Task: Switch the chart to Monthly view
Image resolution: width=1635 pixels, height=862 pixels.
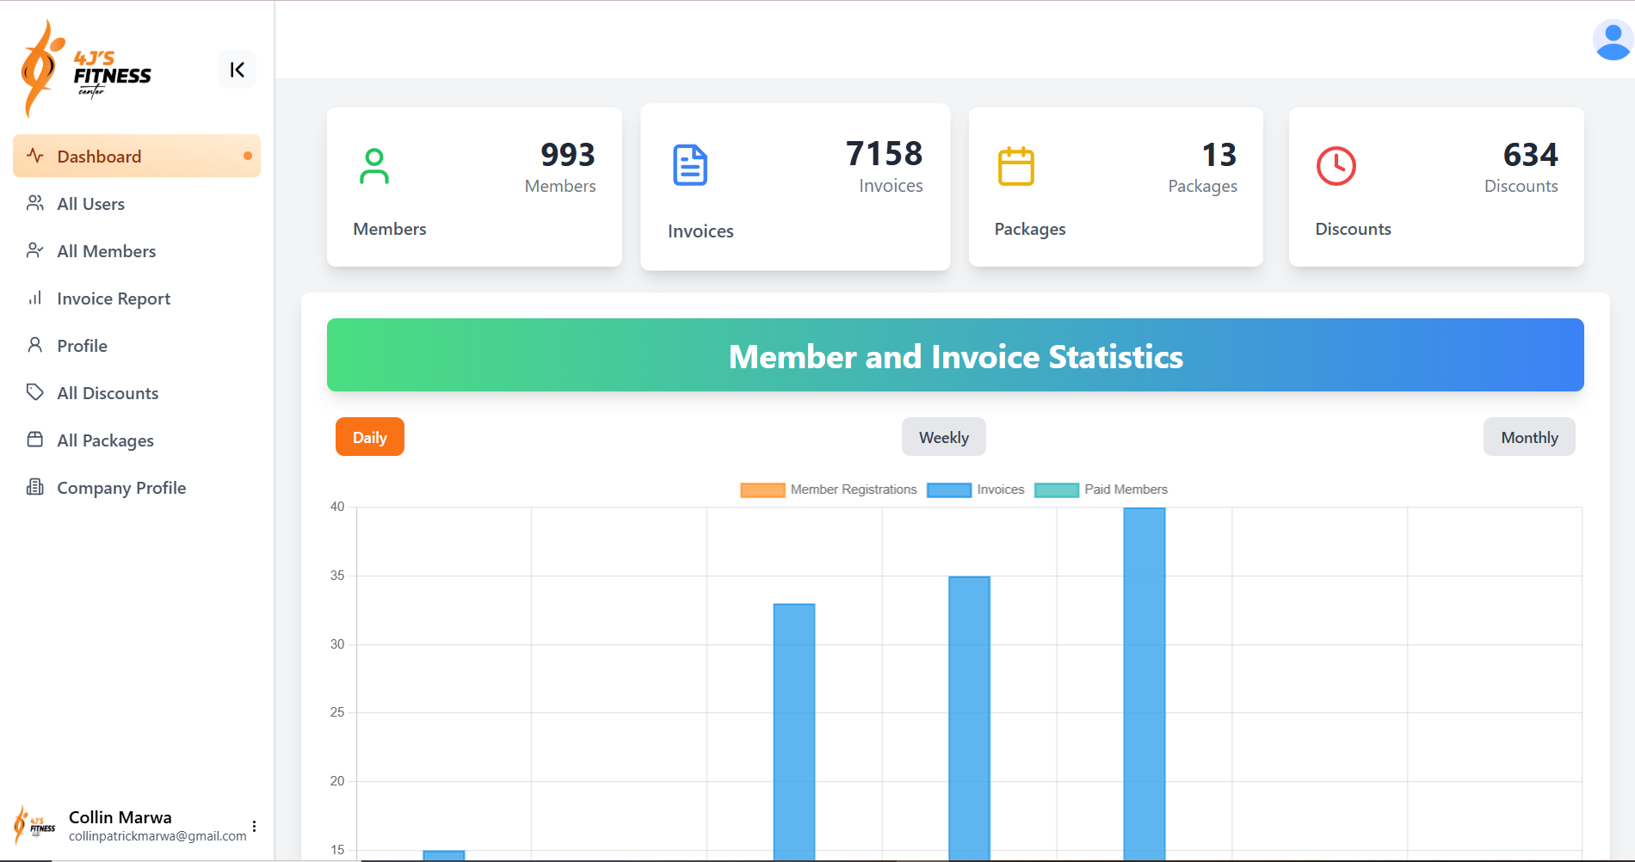Action: tap(1528, 437)
